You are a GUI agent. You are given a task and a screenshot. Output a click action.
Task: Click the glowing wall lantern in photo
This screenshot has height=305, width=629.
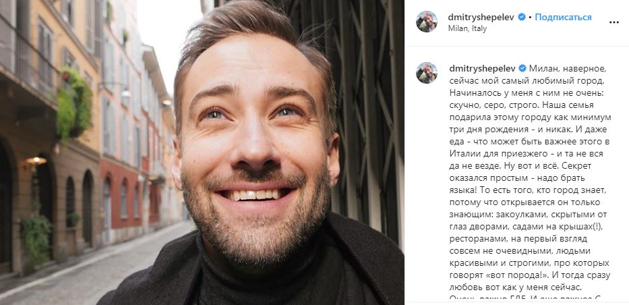pos(36,161)
